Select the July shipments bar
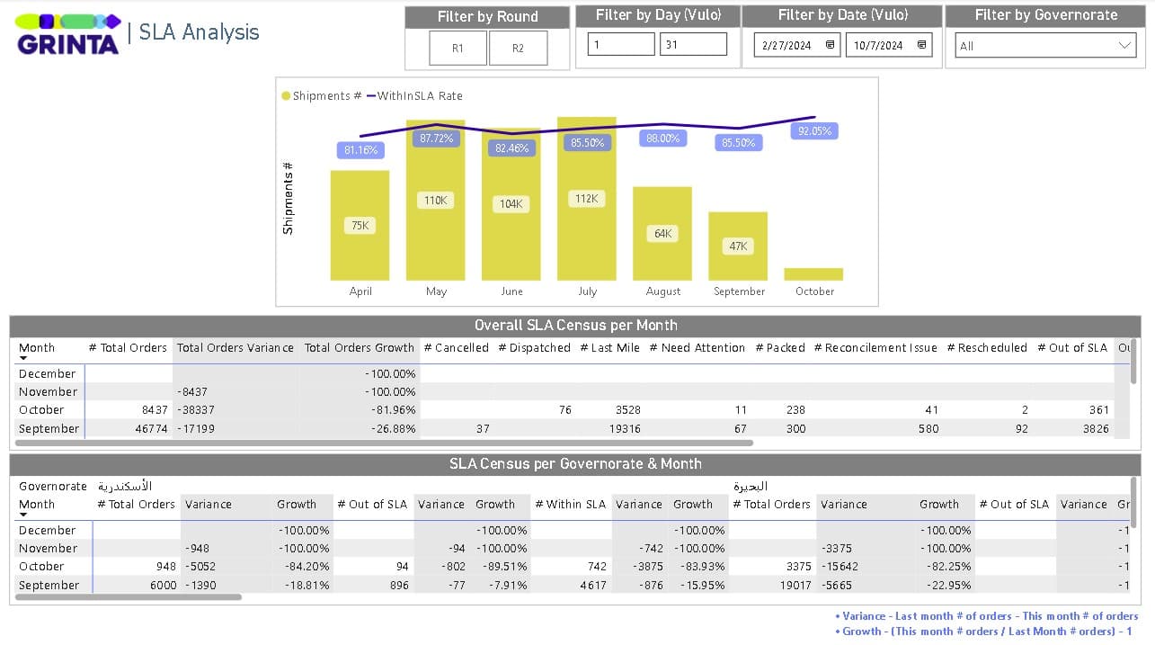This screenshot has width=1155, height=645. [x=587, y=199]
